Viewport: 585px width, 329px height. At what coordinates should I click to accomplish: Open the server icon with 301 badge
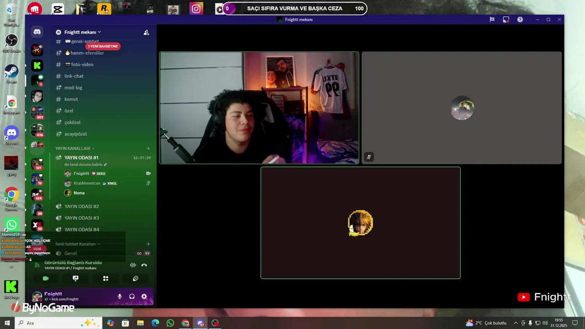pos(37,112)
